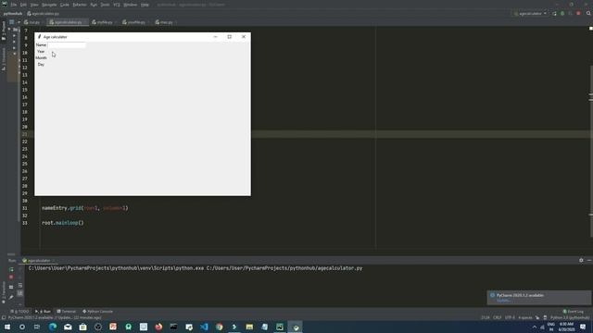Click the clock in system tray
Image resolution: width=593 pixels, height=333 pixels.
[x=566, y=327]
